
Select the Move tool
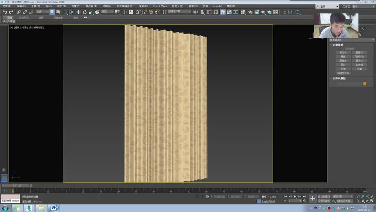(x=78, y=12)
